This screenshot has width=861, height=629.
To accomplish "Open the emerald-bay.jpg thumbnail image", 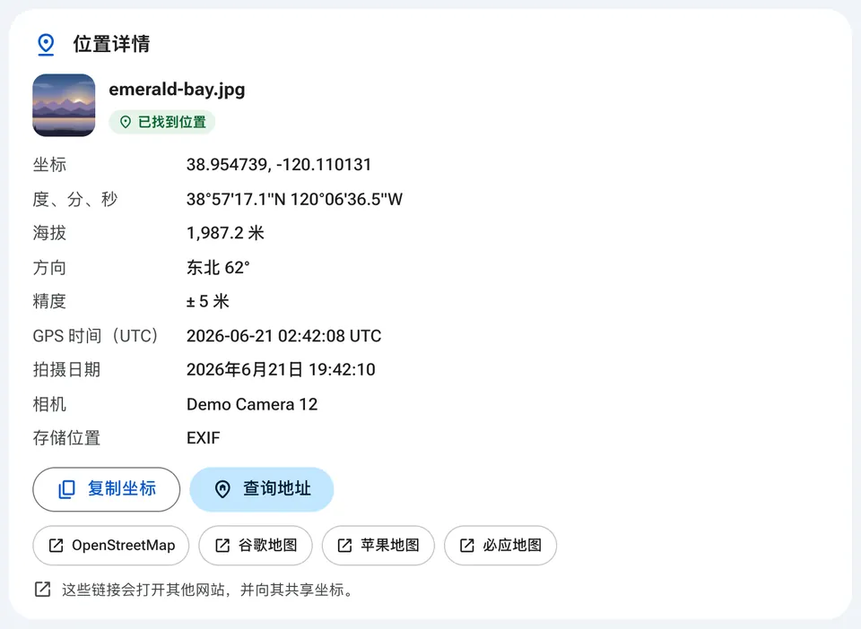I will [64, 105].
